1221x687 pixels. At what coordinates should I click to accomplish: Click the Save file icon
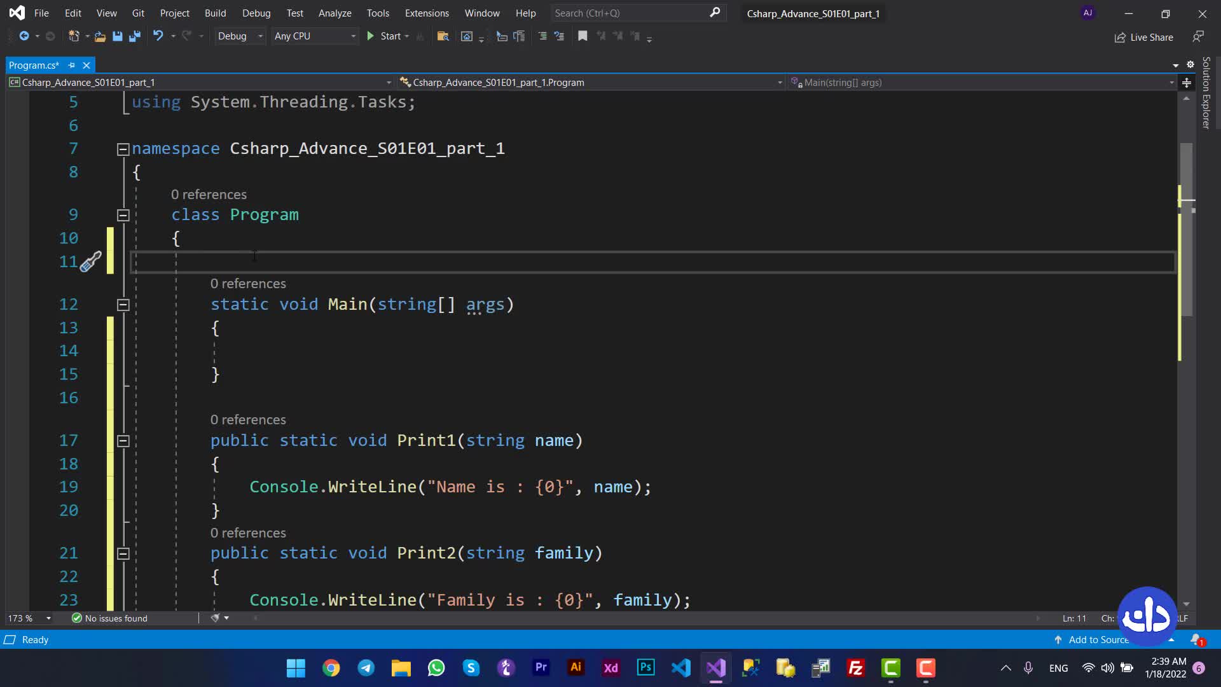pos(117,36)
